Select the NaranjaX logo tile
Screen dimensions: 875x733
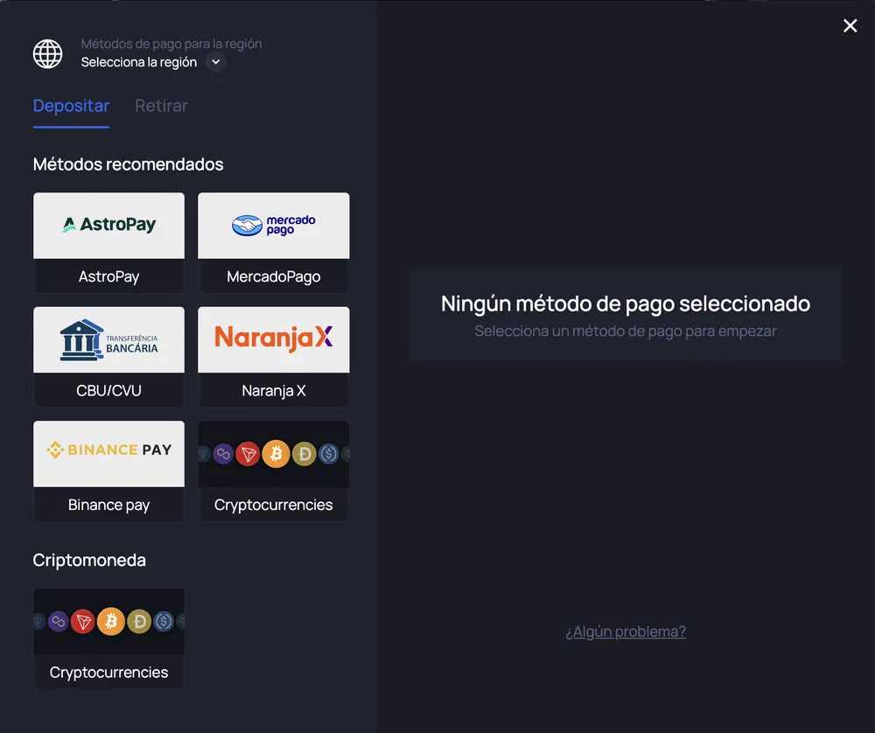coord(273,339)
